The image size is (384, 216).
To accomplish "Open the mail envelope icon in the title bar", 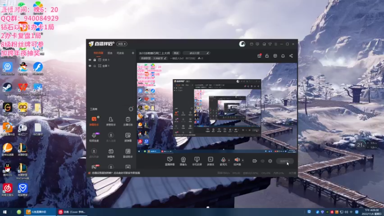I will [252, 44].
